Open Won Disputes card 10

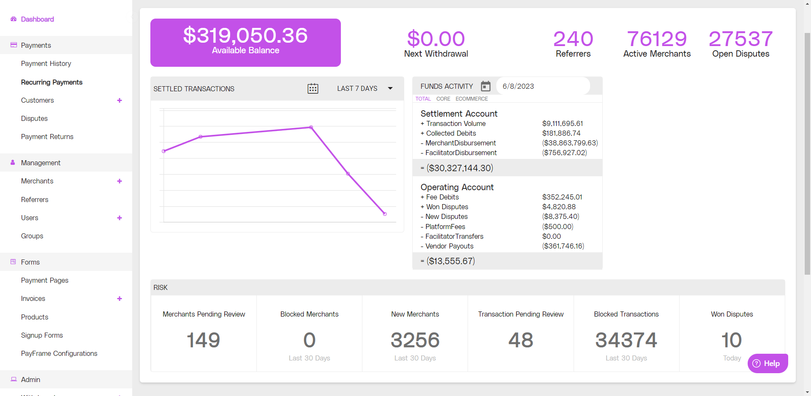pyautogui.click(x=732, y=333)
